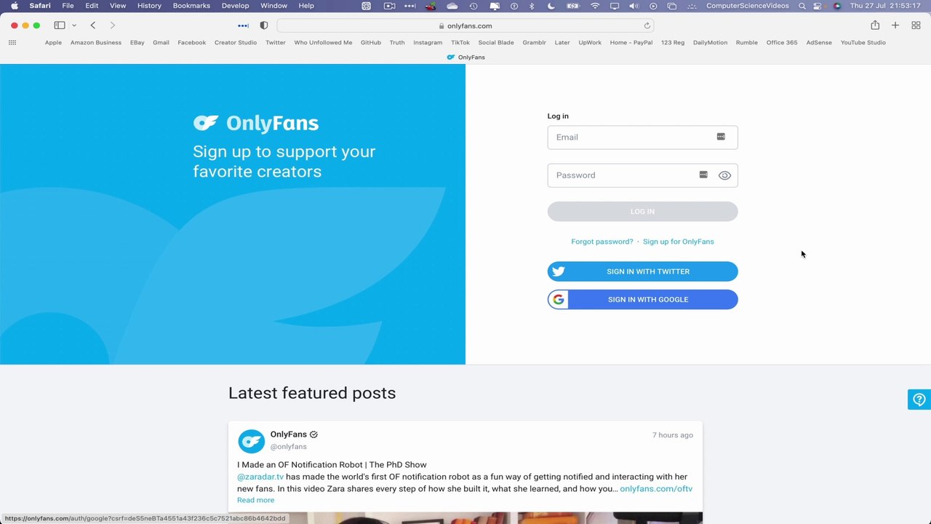The height and width of the screenshot is (524, 931).
Task: Open the Privacy Report shield icon
Action: pyautogui.click(x=263, y=25)
